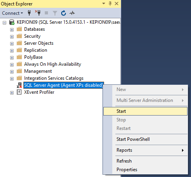Click the SQL Server Agent stopped icon
Viewport: 191px width, 177px height.
19,85
